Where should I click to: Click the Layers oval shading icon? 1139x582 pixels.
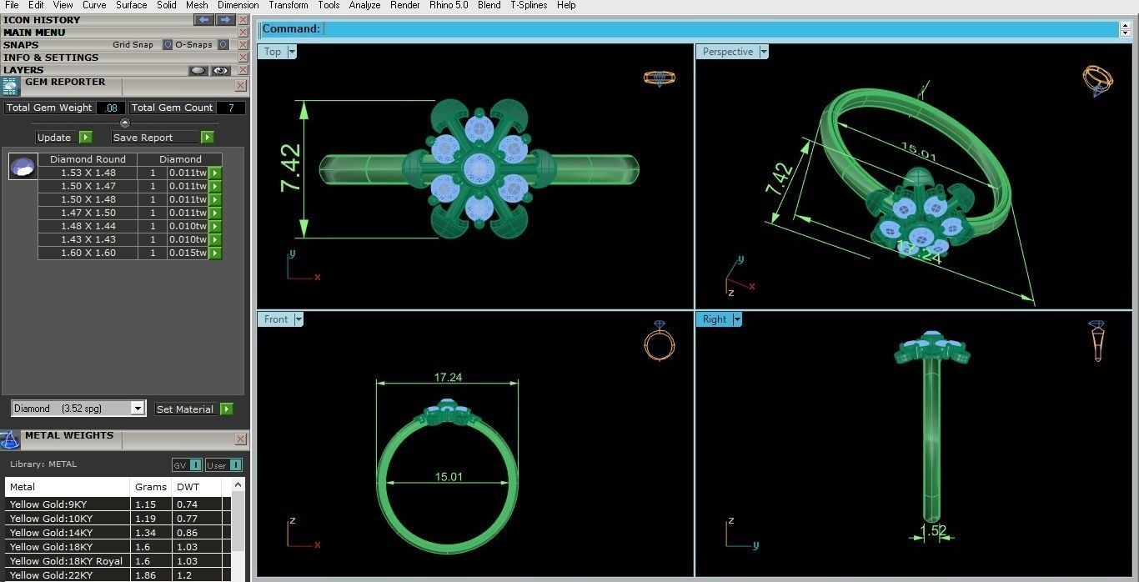198,70
